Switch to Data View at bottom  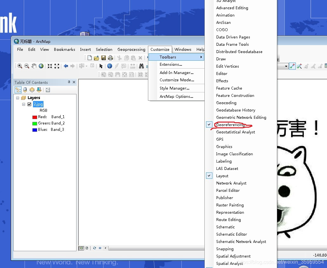pyautogui.click(x=82, y=248)
